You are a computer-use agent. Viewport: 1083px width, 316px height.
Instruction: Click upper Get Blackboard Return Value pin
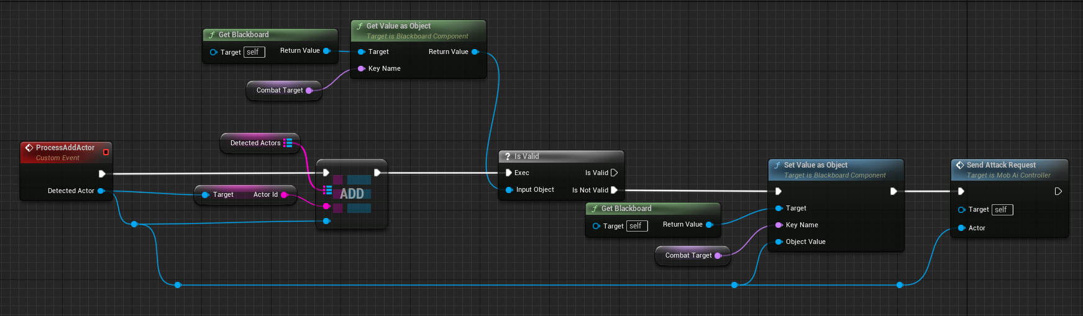tap(327, 51)
